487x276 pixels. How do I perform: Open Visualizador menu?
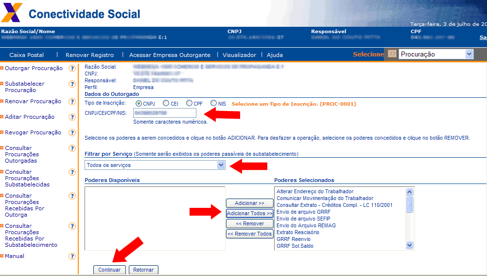pos(240,55)
